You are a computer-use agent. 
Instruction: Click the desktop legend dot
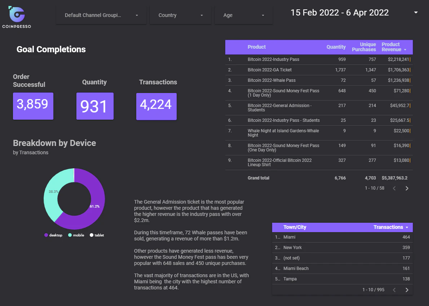[x=46, y=235]
